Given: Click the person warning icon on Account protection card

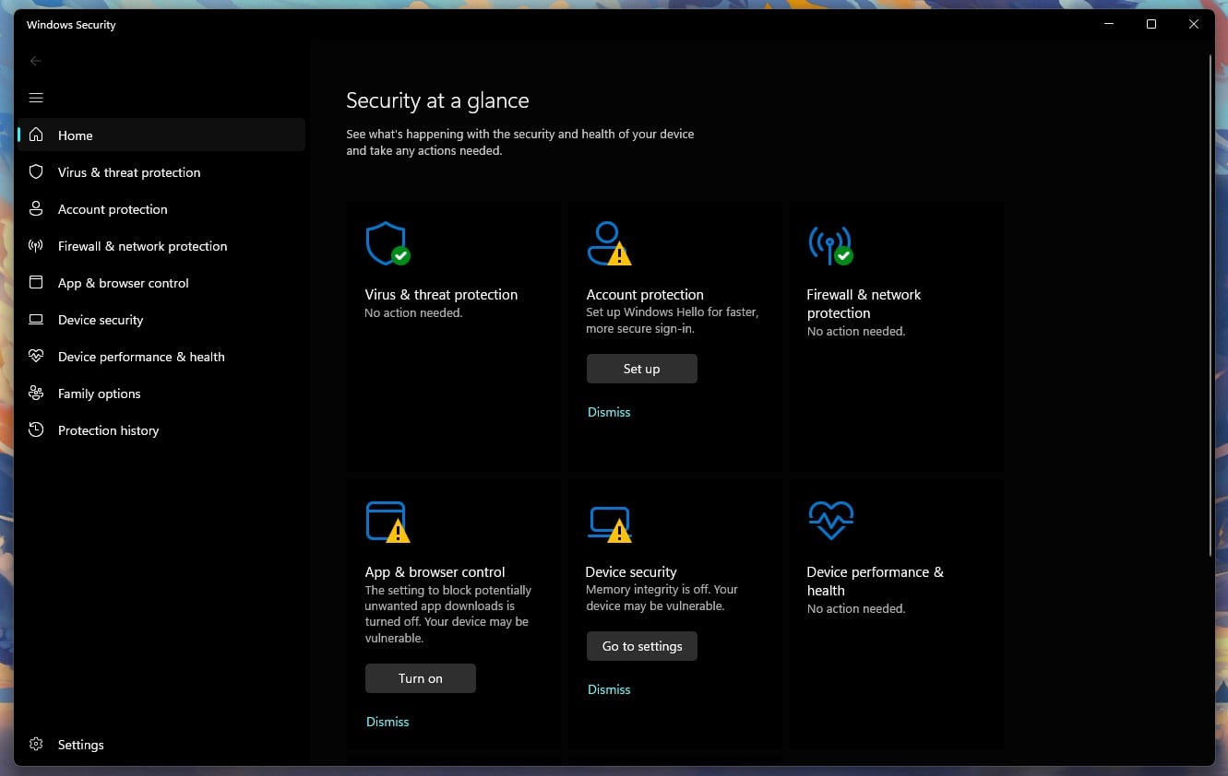Looking at the screenshot, I should 609,243.
